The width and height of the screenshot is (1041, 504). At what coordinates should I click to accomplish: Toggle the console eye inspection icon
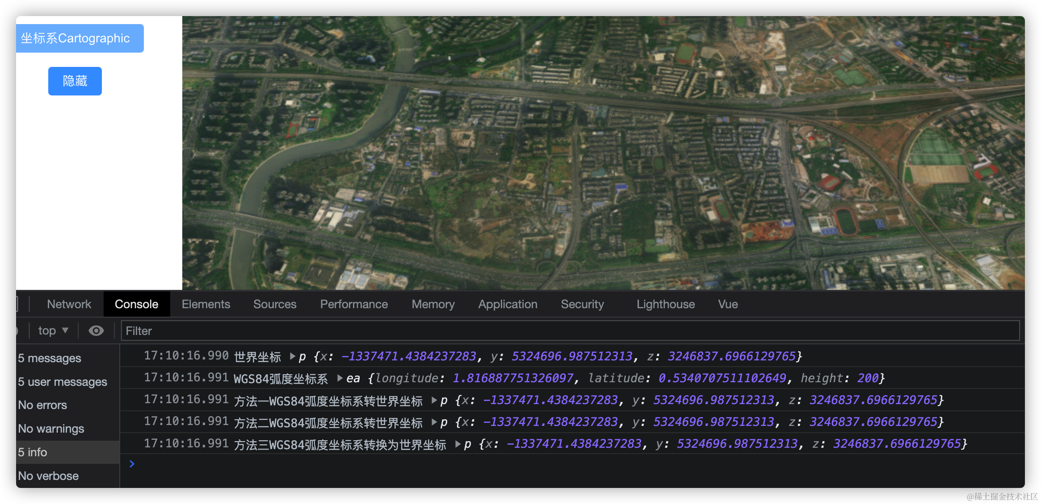[x=96, y=330]
